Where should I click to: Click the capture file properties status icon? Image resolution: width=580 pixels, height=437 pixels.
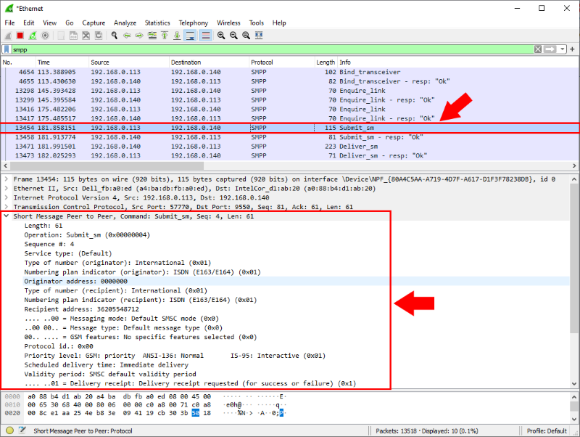point(22,430)
